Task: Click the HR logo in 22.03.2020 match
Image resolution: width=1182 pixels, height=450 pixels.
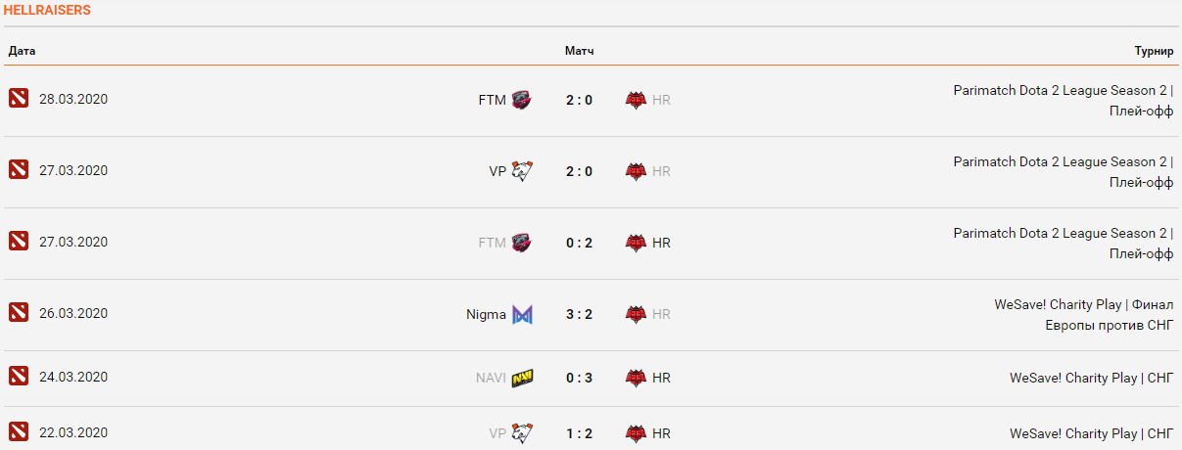Action: click(x=637, y=432)
